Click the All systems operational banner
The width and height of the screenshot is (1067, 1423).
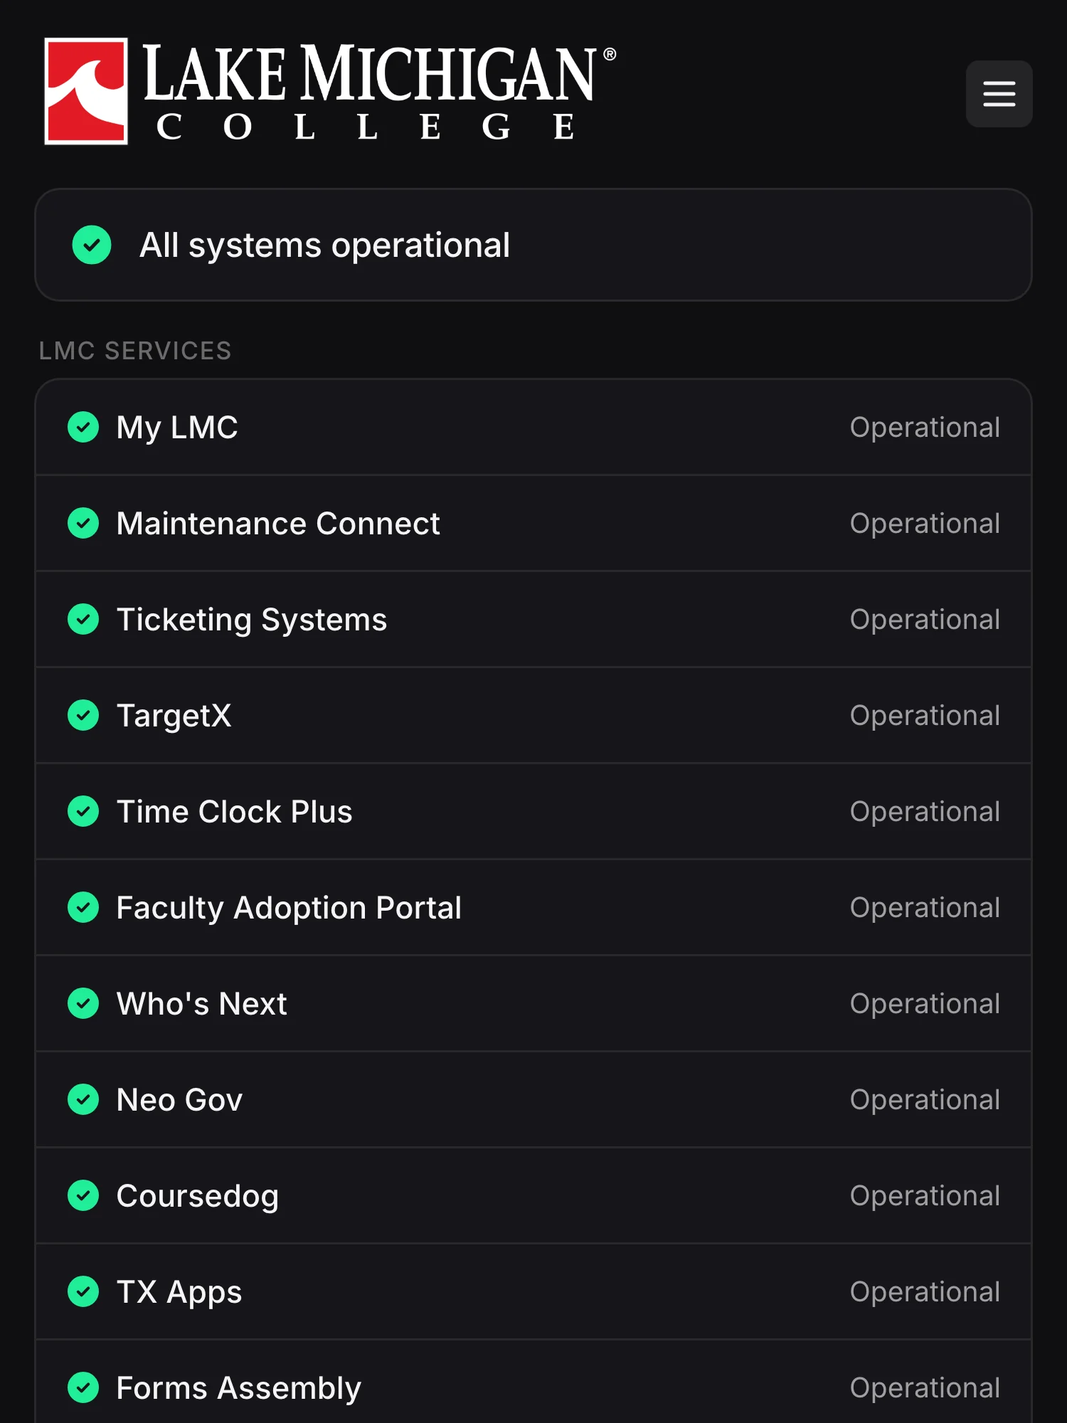click(533, 245)
